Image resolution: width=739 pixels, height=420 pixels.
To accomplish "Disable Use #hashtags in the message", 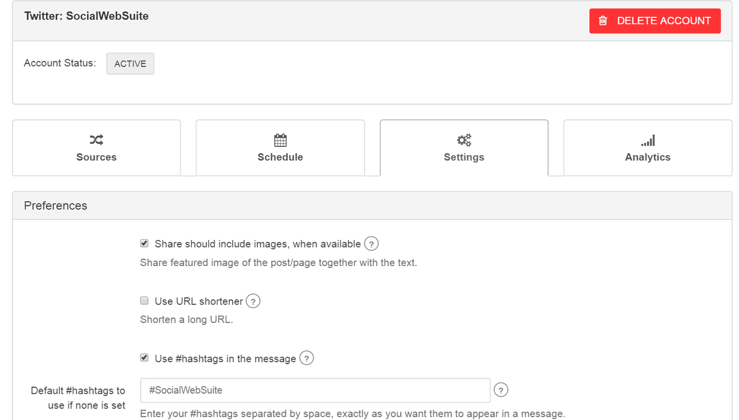I will click(144, 358).
